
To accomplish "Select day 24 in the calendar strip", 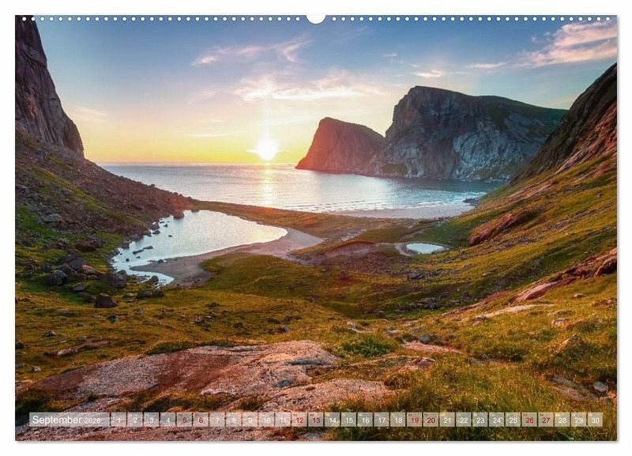I will click(x=497, y=420).
